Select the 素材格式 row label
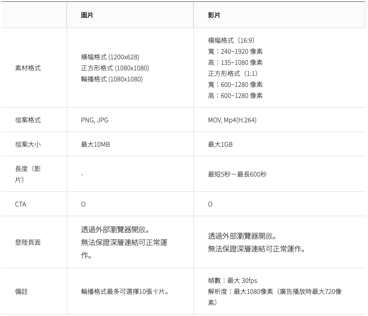Image resolution: width=368 pixels, height=316 pixels. click(x=28, y=68)
